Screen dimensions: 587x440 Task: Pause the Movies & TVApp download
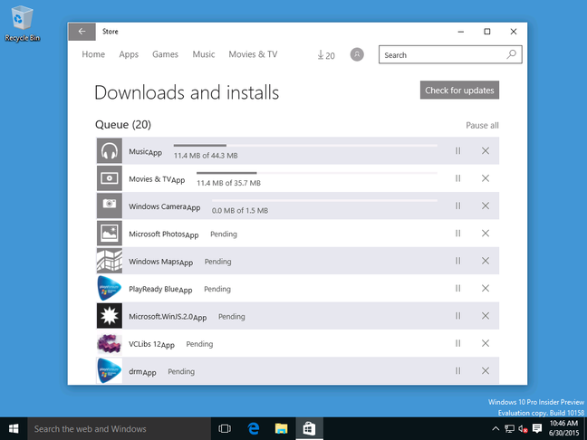(457, 178)
